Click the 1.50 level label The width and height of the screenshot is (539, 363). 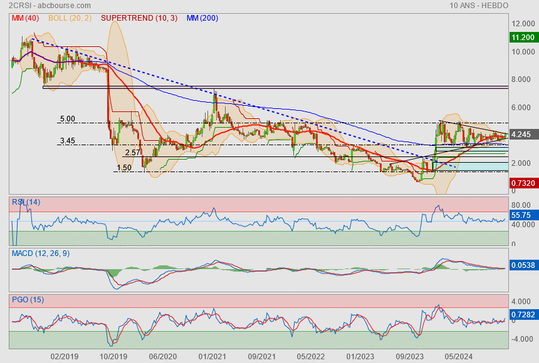(x=124, y=168)
